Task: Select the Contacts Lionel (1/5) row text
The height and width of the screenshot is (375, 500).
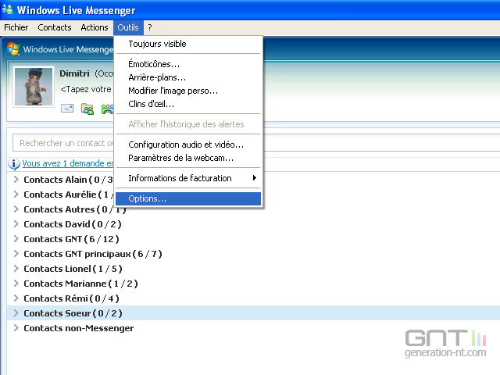Action: click(73, 269)
